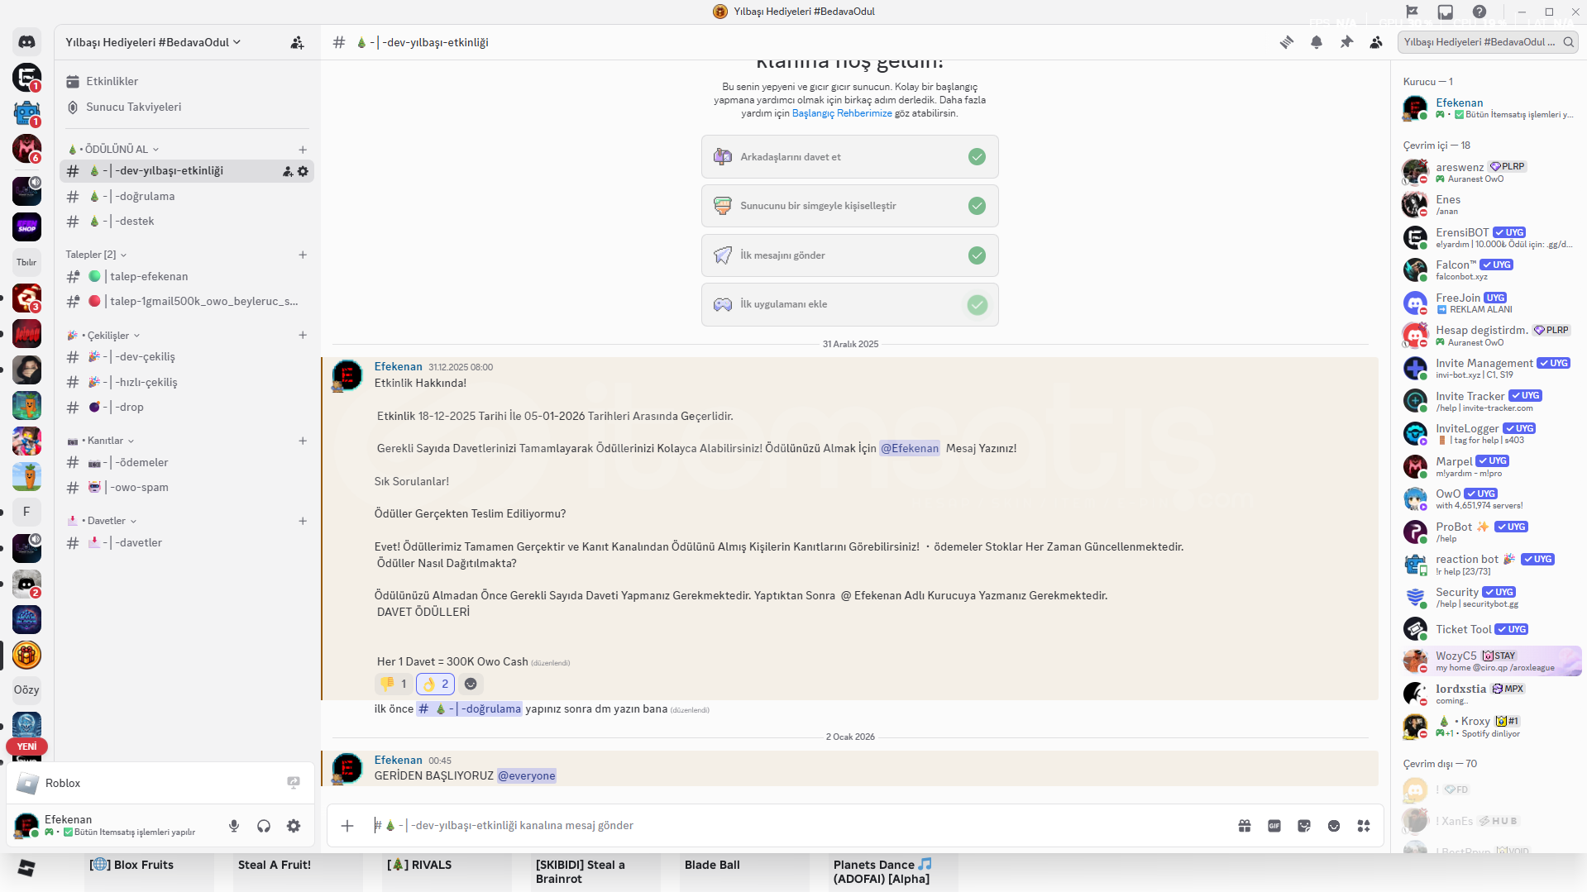Open the gift Nitro icon
The image size is (1587, 892).
pyautogui.click(x=1245, y=826)
